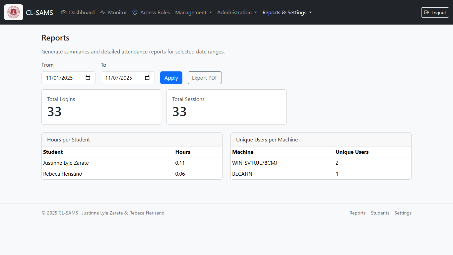Click the Dashboard speedometer icon

pos(64,12)
